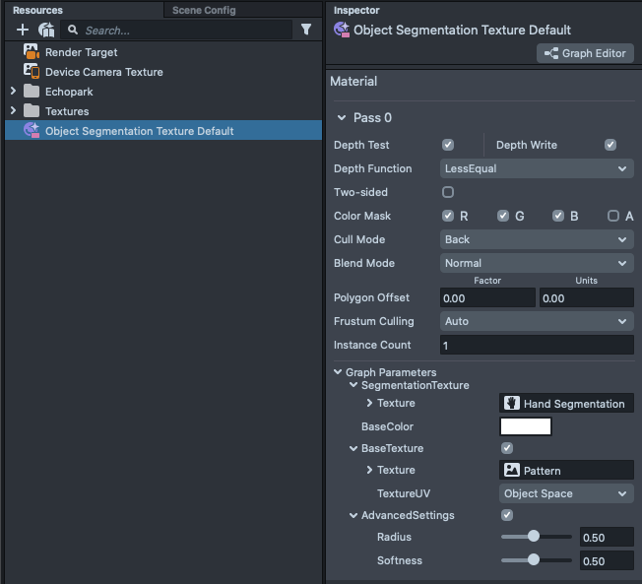Image resolution: width=642 pixels, height=584 pixels.
Task: Select the Device Camera Texture icon
Action: 31,72
